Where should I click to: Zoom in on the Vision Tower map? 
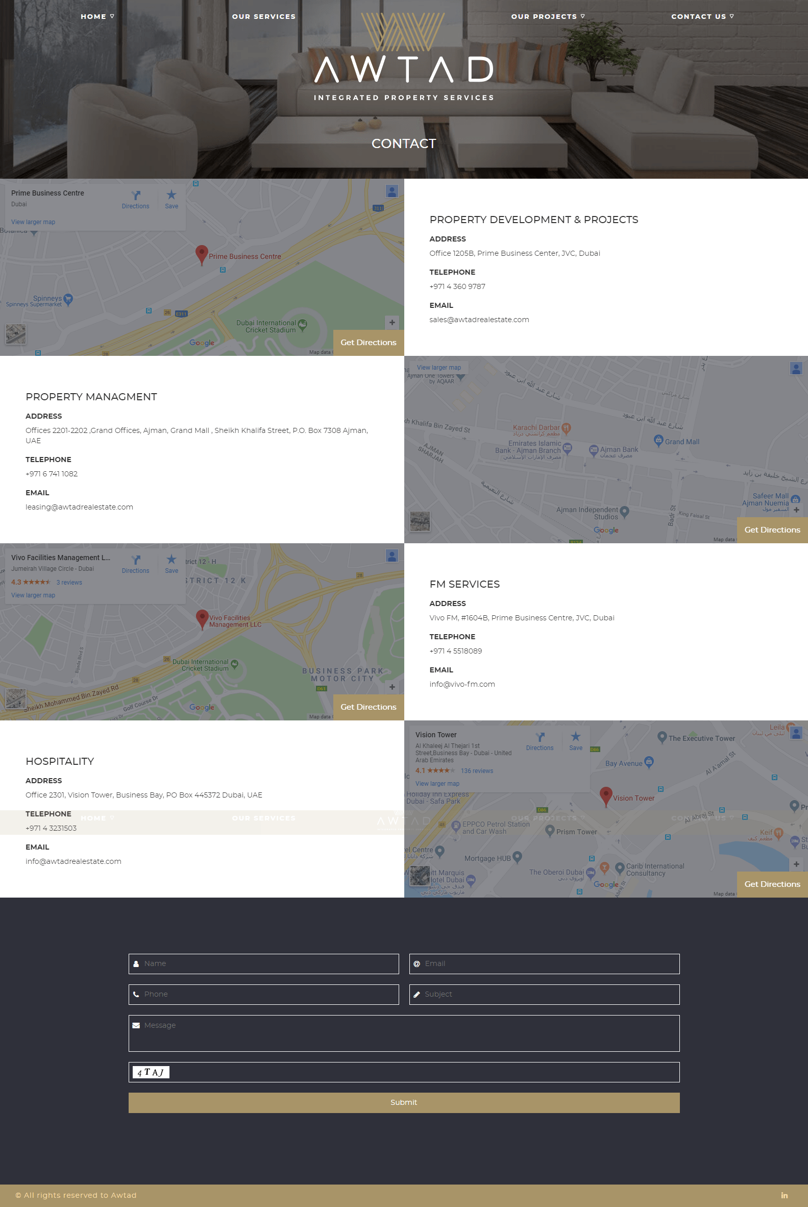point(796,864)
